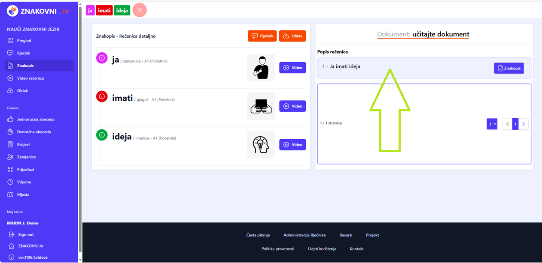Click the orange Oblak upload button
Viewport: 542px width, 263px height.
(292, 36)
